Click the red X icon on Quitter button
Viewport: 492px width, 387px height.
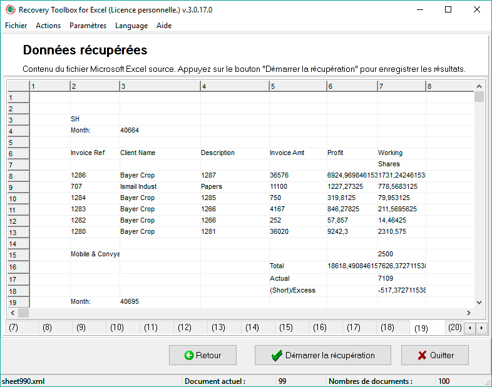pos(422,355)
